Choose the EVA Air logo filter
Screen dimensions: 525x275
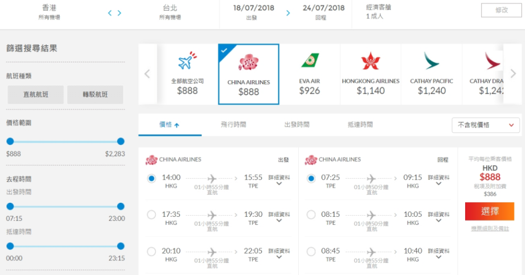(310, 60)
